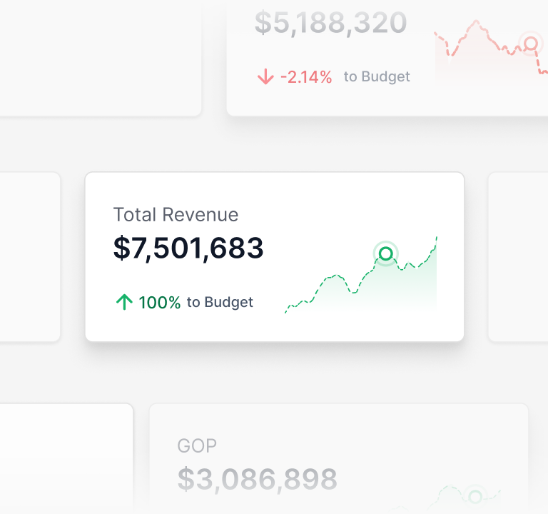This screenshot has height=514, width=548.
Task: Click the Total Revenue card title
Action: point(176,214)
